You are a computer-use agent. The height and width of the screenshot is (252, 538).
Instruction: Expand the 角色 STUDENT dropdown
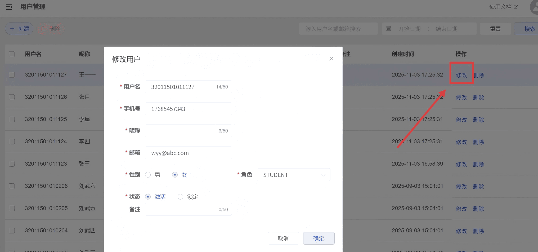point(294,175)
